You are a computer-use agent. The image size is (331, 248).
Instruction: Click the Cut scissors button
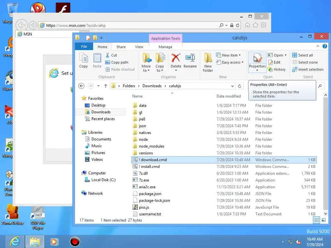(x=111, y=55)
